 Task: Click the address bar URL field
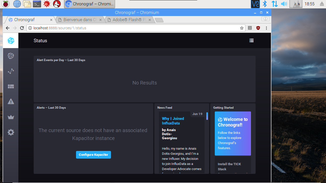pos(135,28)
